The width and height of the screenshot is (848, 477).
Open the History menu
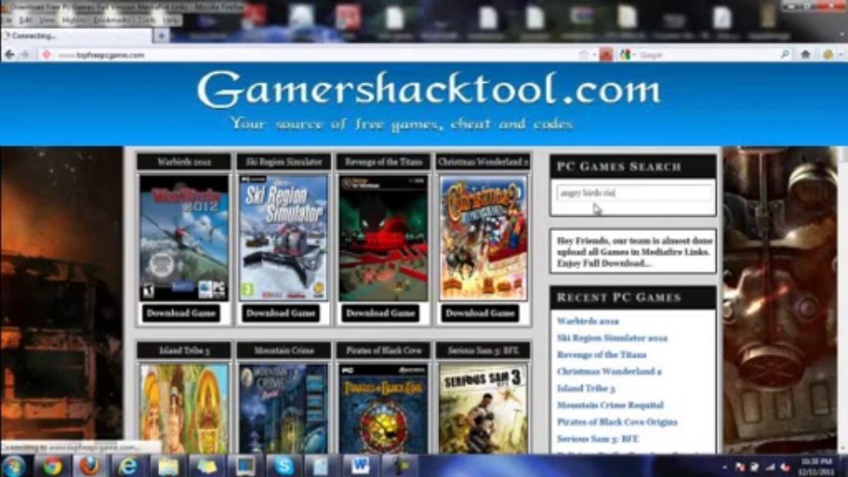tap(74, 21)
